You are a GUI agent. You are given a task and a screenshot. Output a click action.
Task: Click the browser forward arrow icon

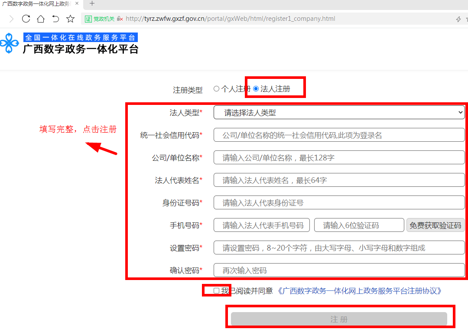point(11,19)
